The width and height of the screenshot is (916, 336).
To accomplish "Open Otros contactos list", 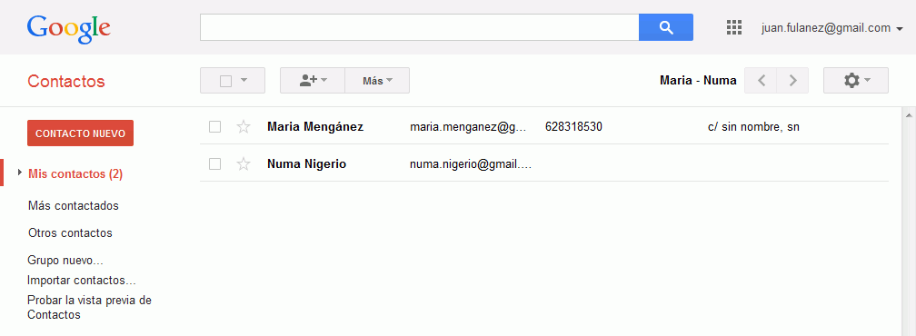I will coord(70,232).
